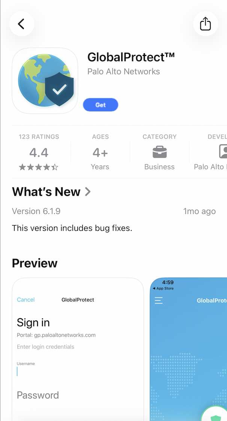This screenshot has width=227, height=421.
Task: Click the green shield icon in preview
Action: point(215,418)
